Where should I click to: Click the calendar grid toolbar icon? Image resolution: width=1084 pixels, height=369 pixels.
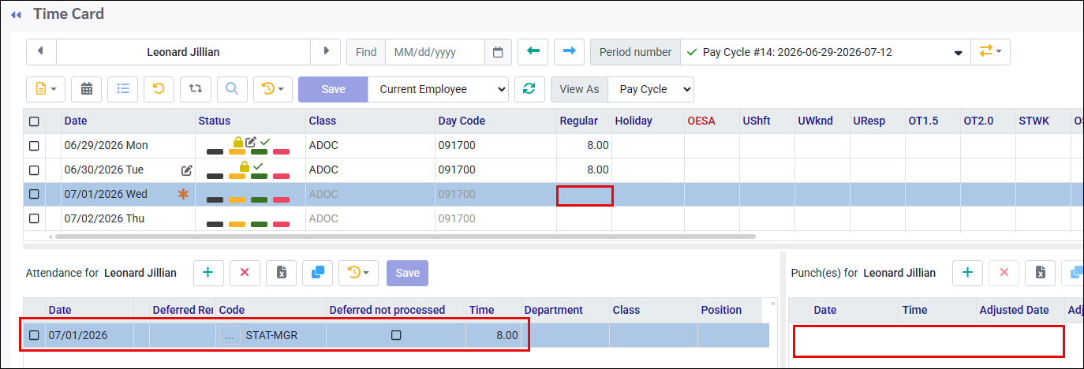87,89
